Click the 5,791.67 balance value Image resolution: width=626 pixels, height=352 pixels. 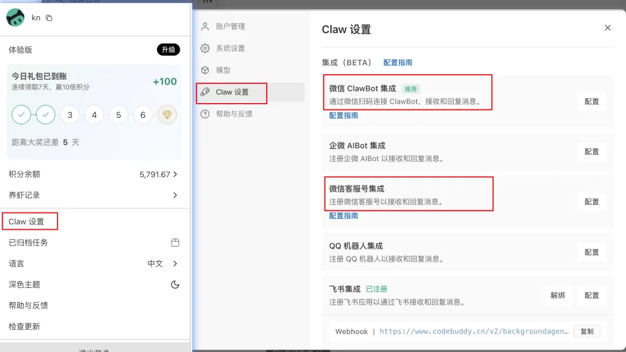tap(155, 175)
